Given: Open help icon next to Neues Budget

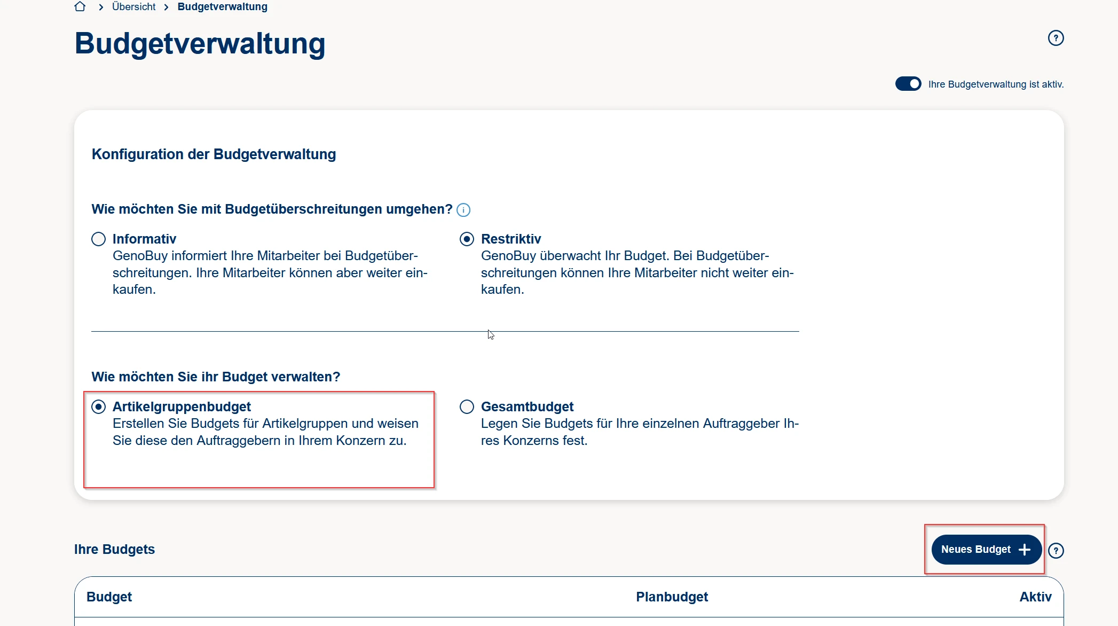Looking at the screenshot, I should pos(1056,550).
